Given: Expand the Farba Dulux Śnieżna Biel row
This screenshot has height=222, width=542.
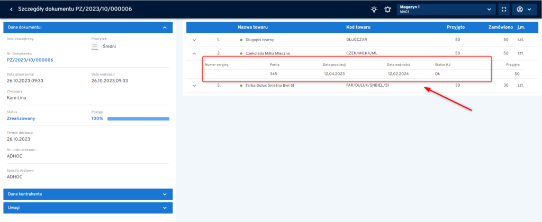Looking at the screenshot, I should pyautogui.click(x=194, y=85).
